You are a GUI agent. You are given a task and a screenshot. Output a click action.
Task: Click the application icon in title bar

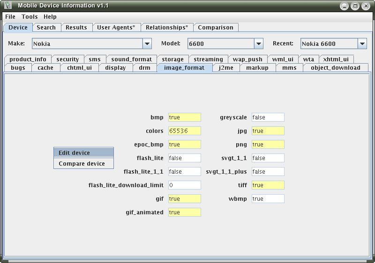[x=7, y=6]
